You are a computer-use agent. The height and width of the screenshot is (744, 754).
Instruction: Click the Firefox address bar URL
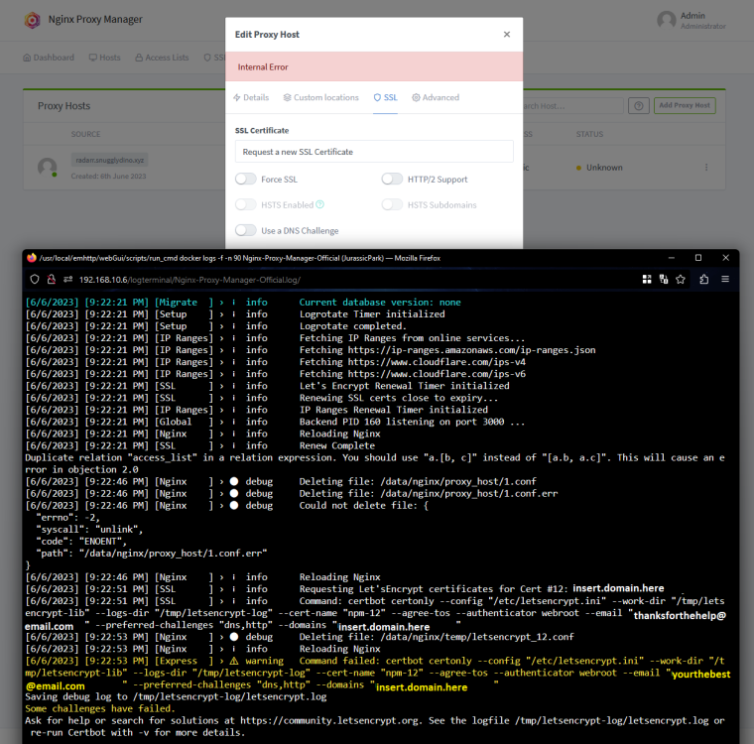(x=189, y=280)
